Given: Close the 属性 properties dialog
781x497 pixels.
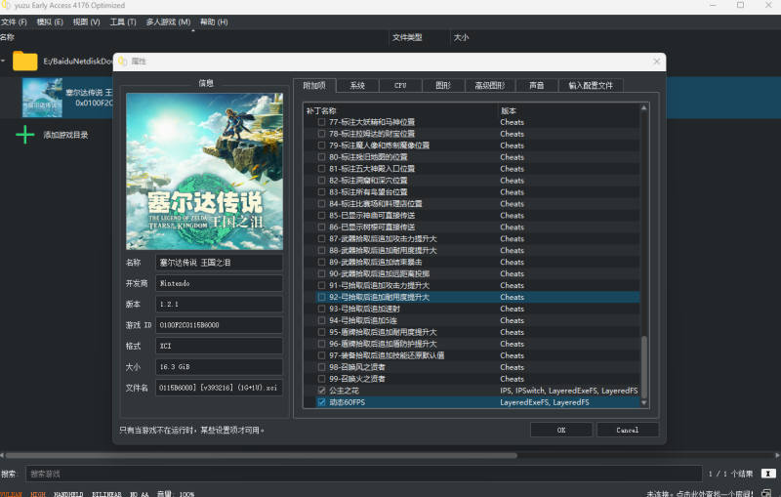Looking at the screenshot, I should 656,62.
